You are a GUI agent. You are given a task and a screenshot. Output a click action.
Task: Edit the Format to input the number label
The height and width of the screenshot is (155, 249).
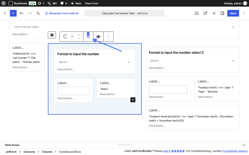pos(78,54)
